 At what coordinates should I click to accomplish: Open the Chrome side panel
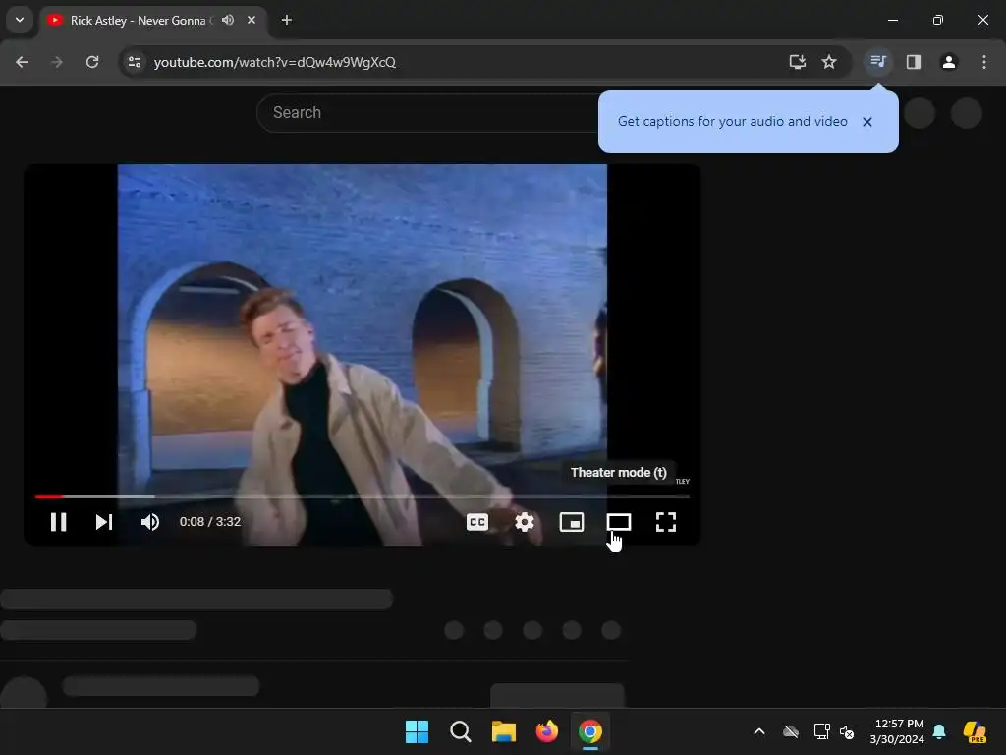914,62
